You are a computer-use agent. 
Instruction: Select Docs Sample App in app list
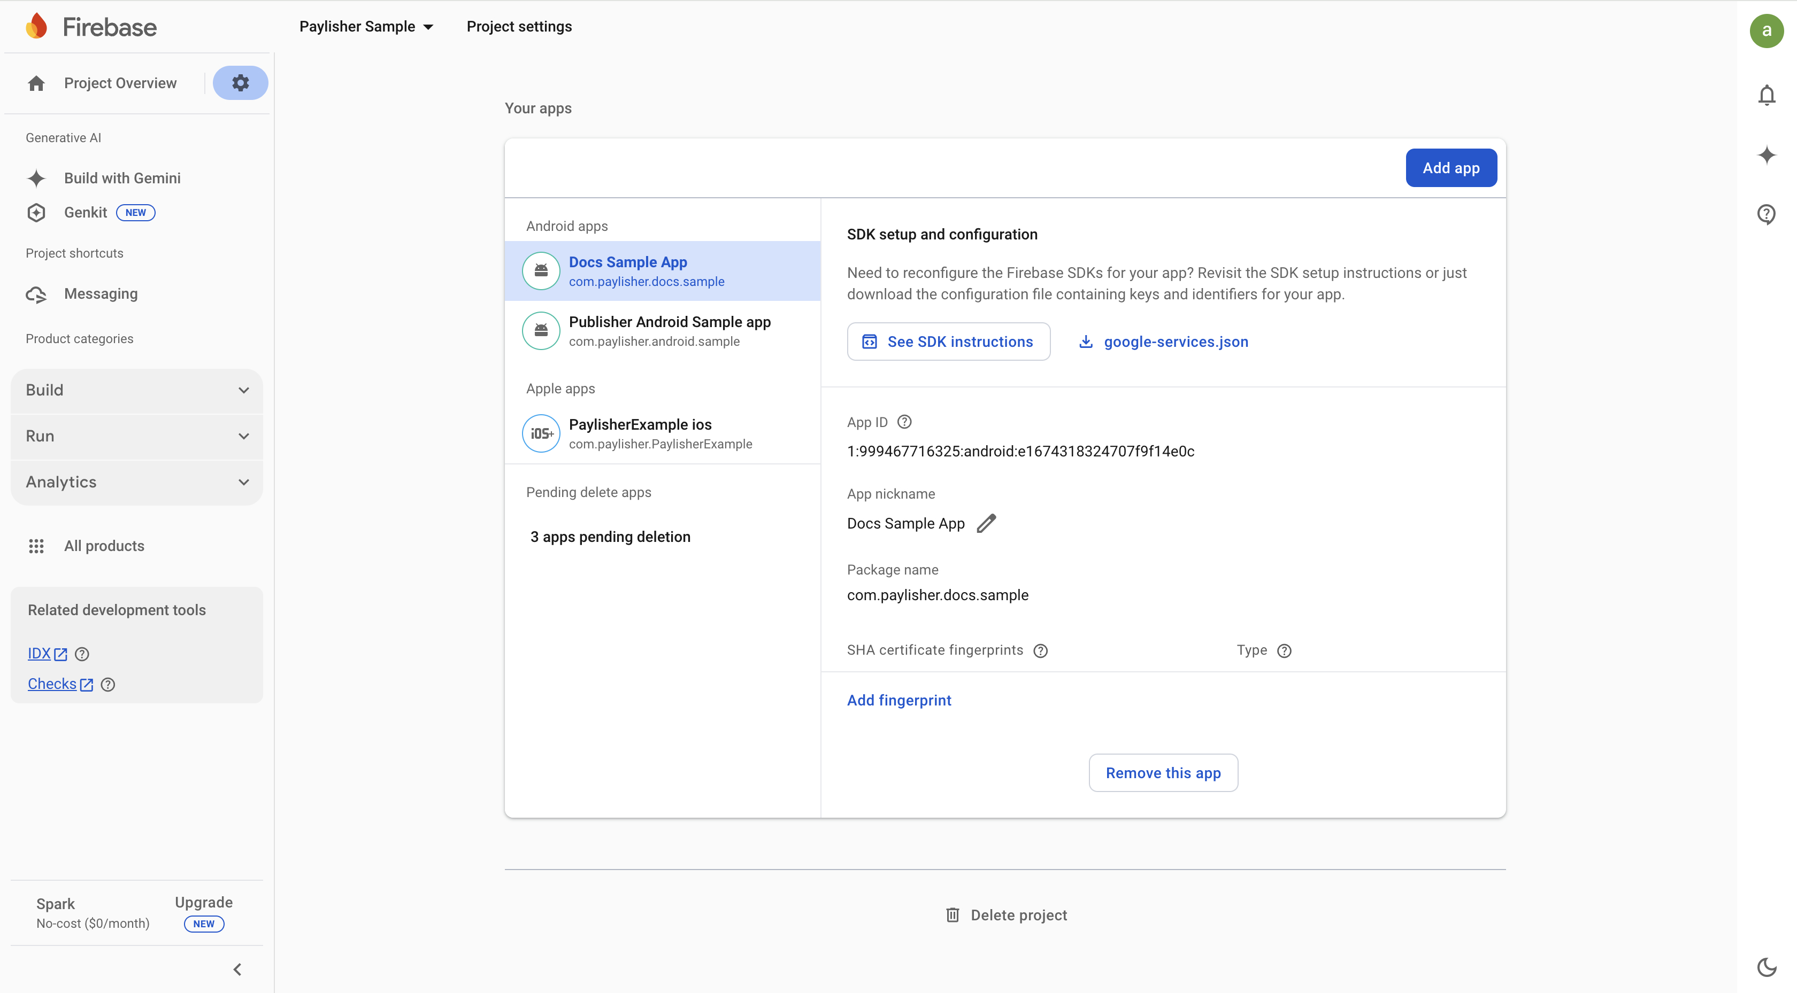pyautogui.click(x=662, y=270)
